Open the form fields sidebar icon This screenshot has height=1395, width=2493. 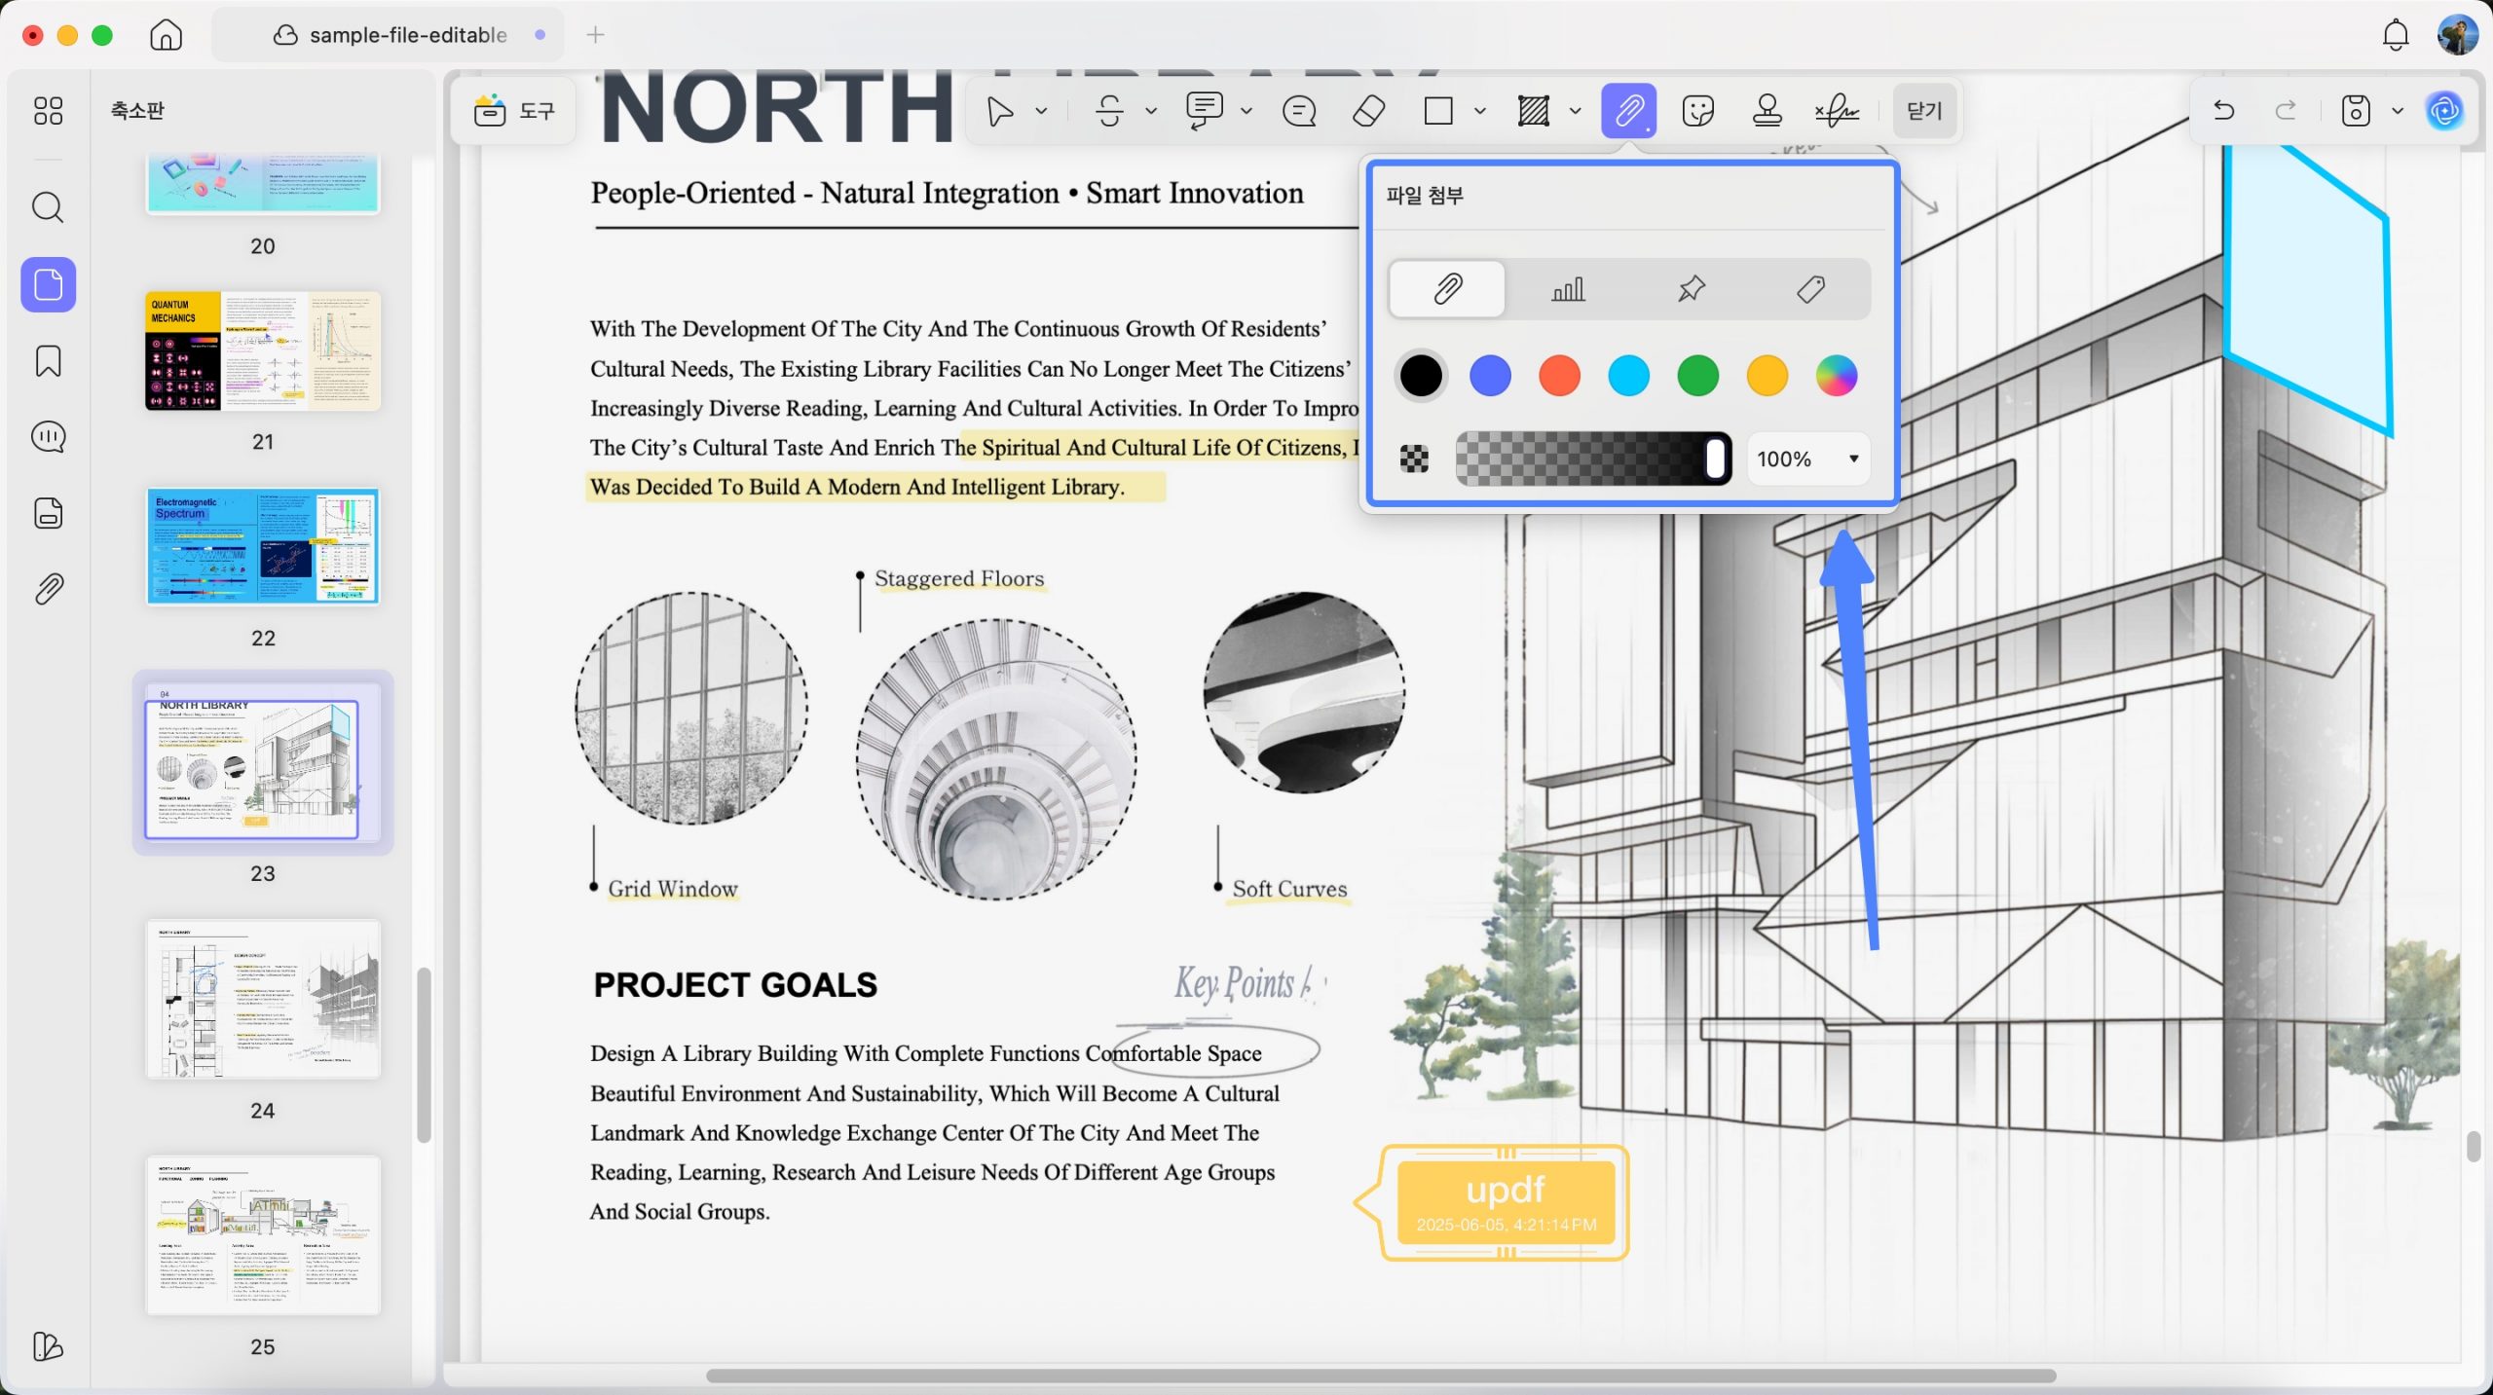point(48,513)
